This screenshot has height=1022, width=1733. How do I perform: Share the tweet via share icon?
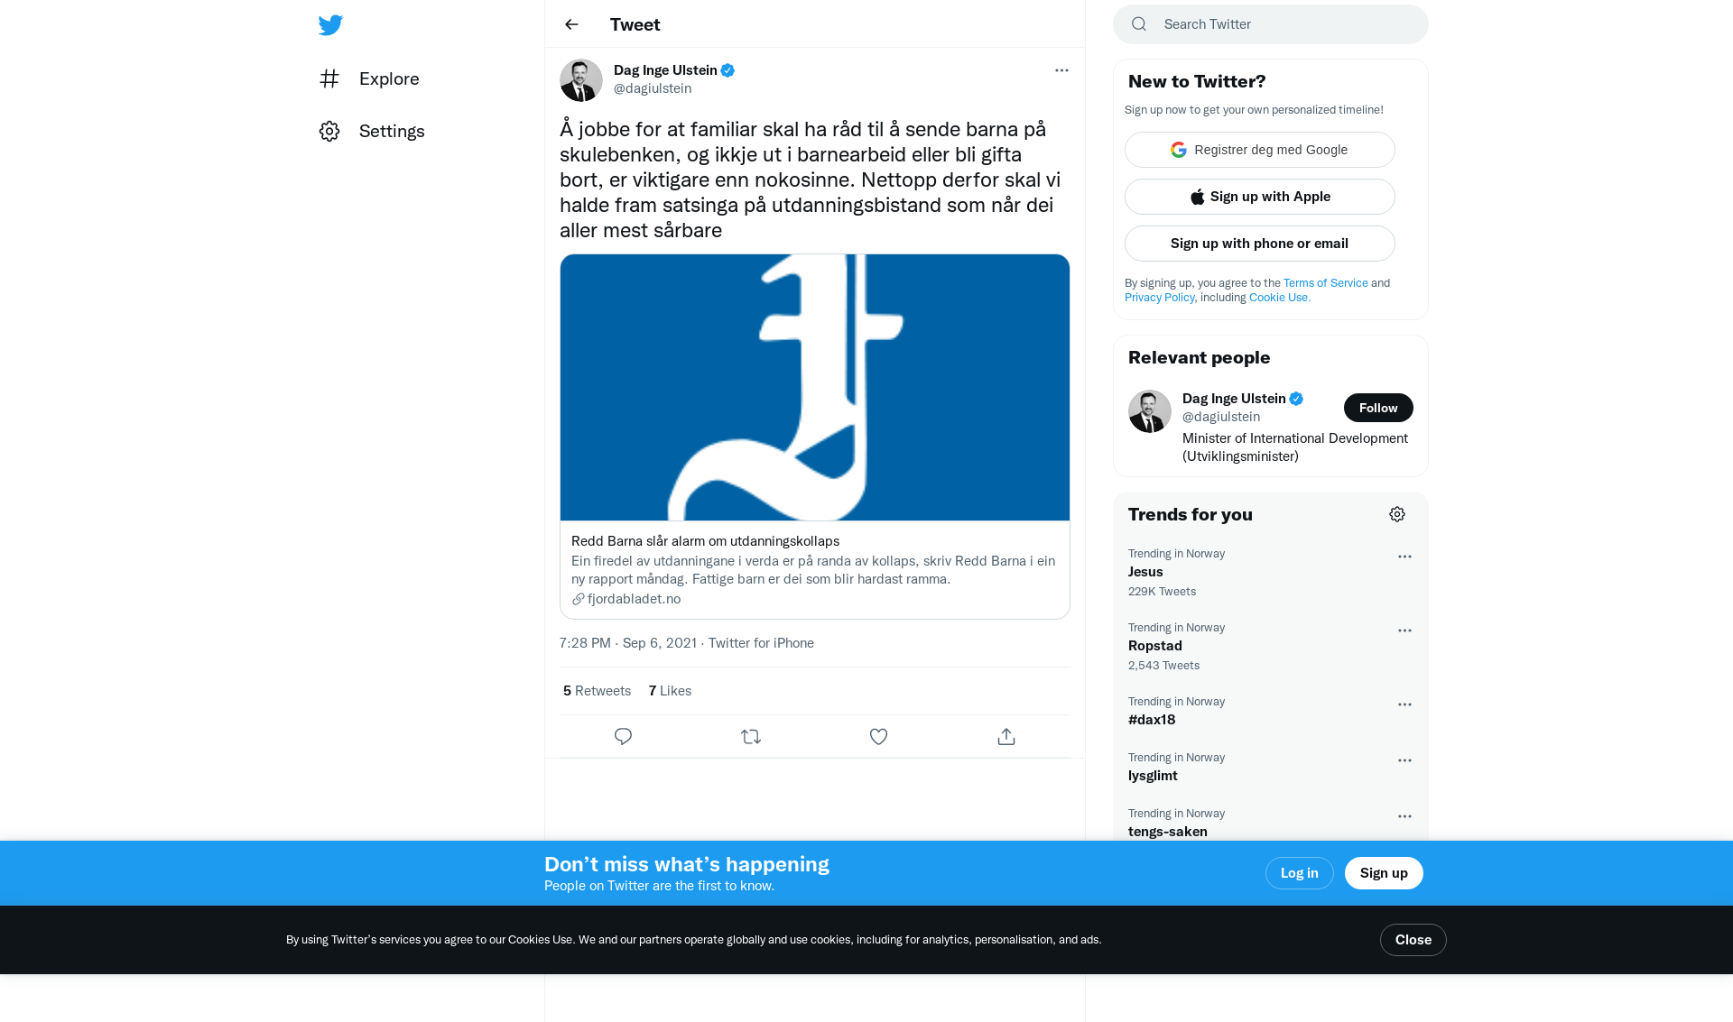(1006, 737)
